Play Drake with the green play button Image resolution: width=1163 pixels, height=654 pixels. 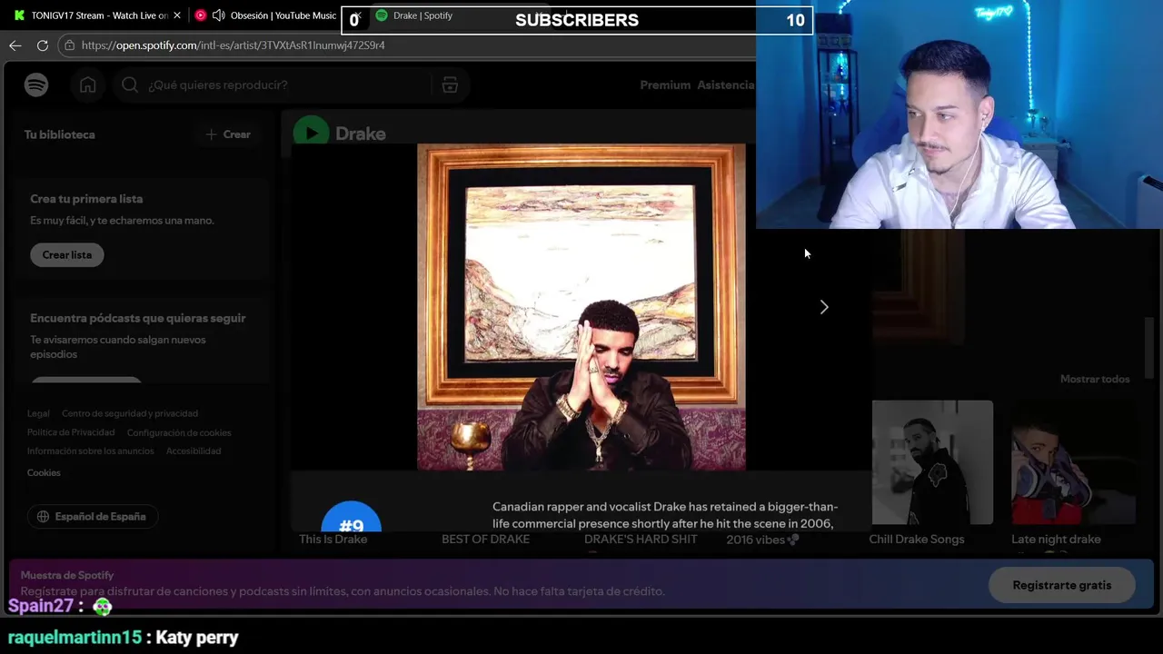click(x=311, y=134)
